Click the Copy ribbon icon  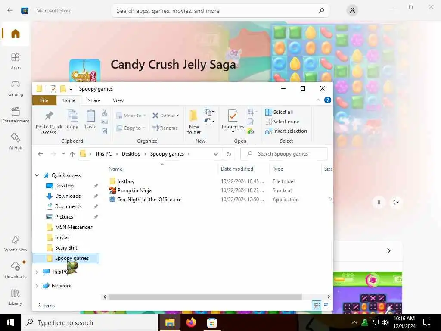(x=72, y=120)
